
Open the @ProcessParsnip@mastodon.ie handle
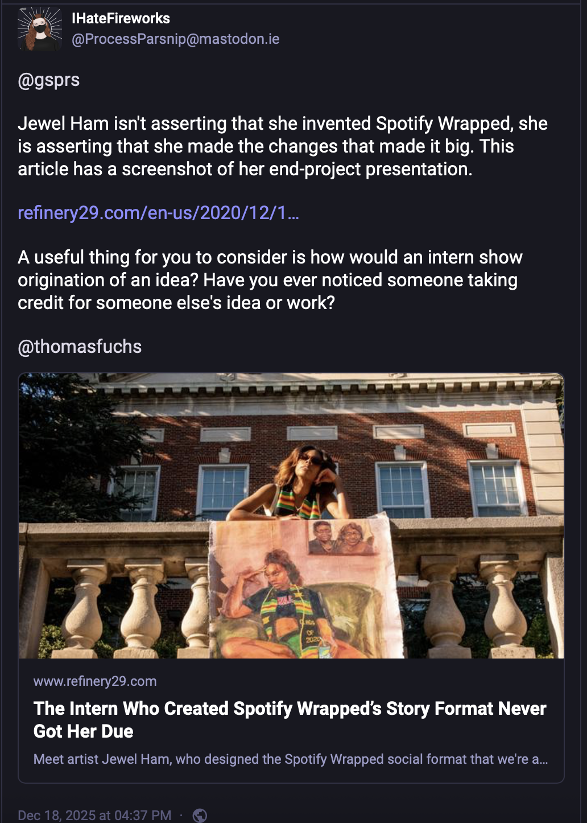pyautogui.click(x=176, y=39)
